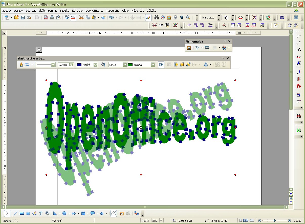The width and height of the screenshot is (305, 224).
Task: Toggle INSRT insert mode in status bar
Action: 145,221
